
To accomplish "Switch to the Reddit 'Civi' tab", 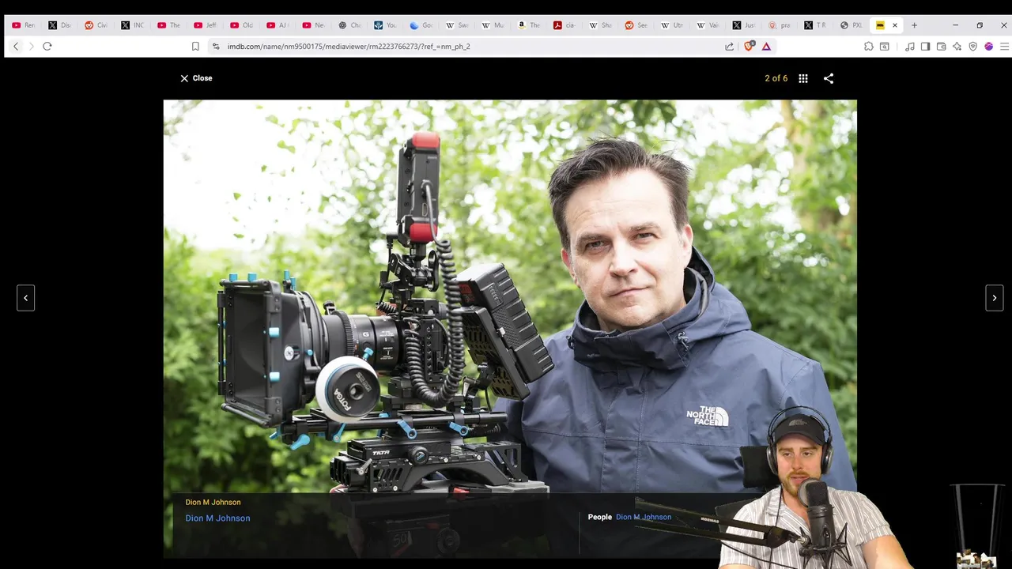I will [x=96, y=25].
